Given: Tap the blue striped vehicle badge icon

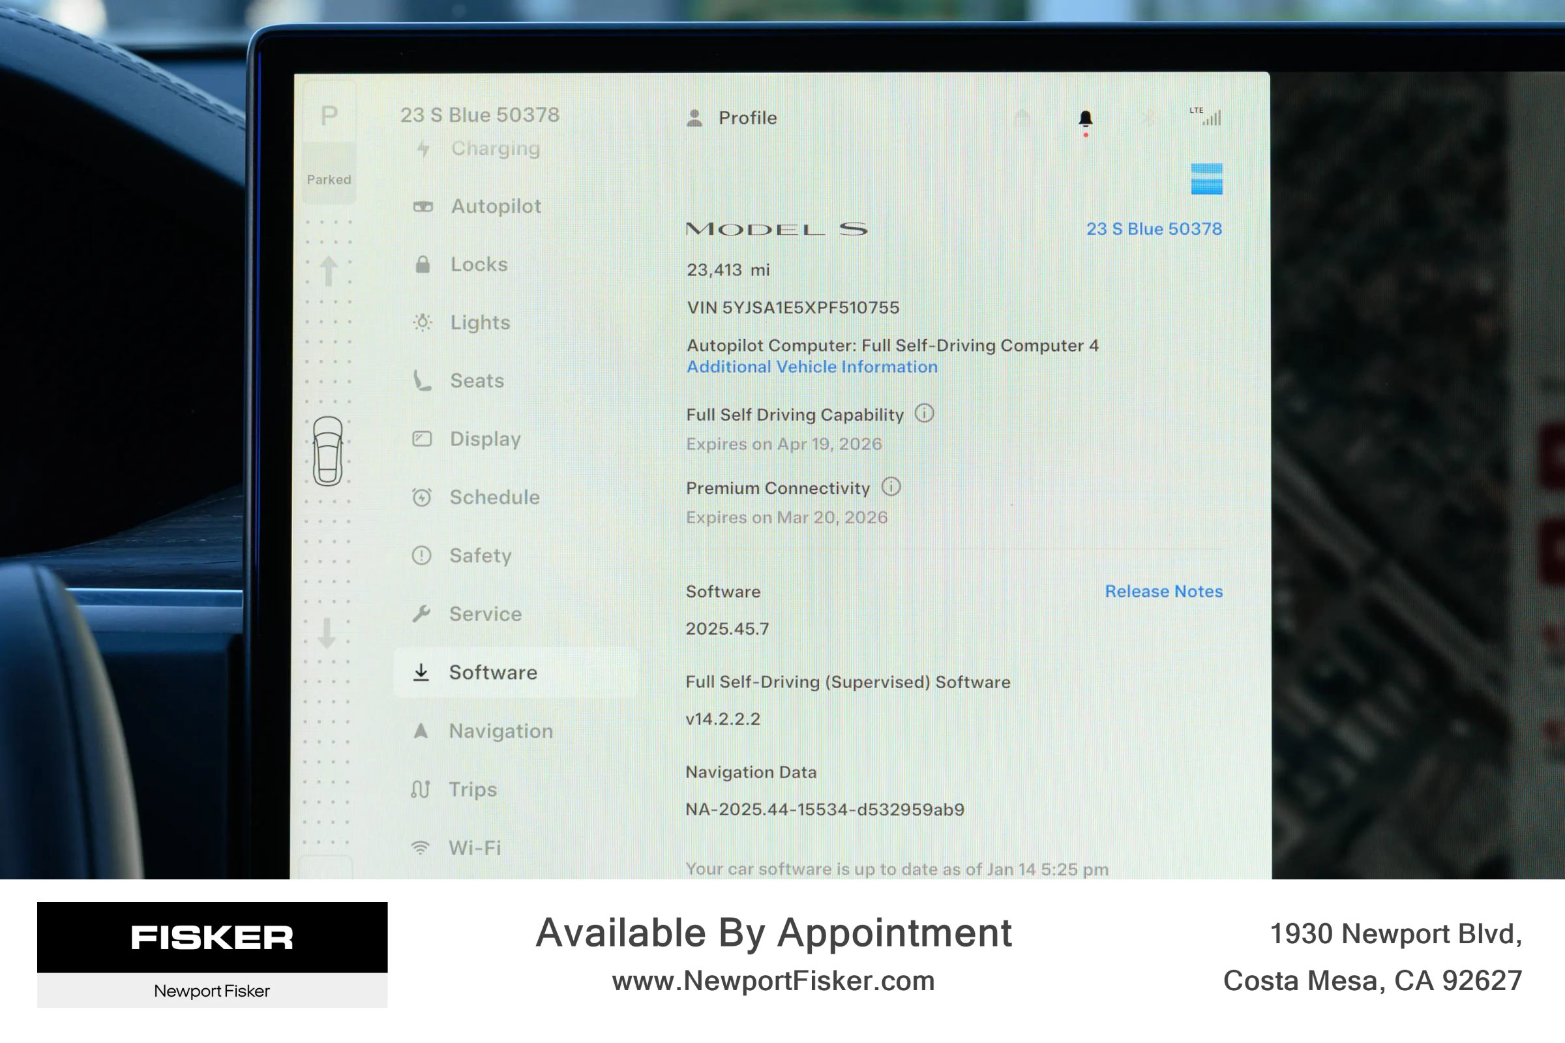Looking at the screenshot, I should (1206, 179).
